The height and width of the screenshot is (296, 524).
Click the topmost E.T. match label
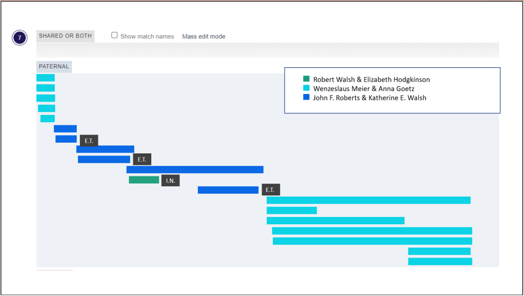click(x=89, y=141)
